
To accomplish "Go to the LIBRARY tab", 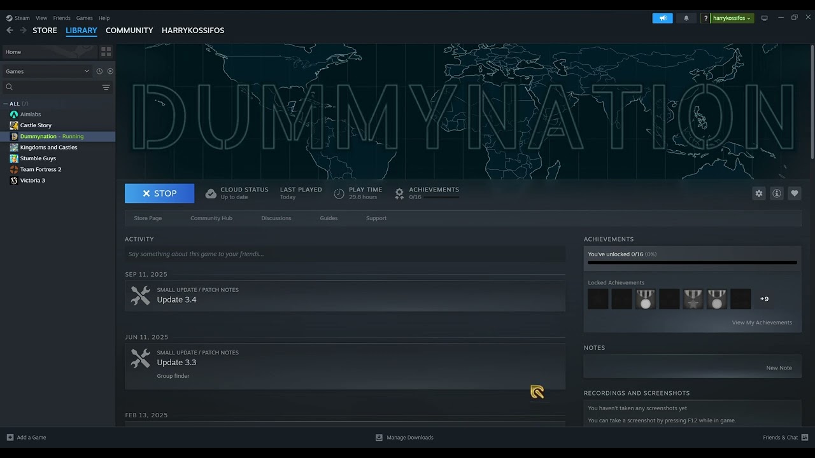I will pos(81,30).
